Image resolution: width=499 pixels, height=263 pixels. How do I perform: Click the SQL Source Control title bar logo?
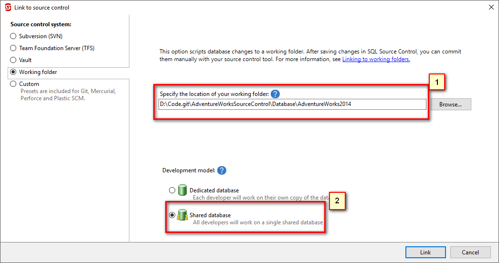8,7
